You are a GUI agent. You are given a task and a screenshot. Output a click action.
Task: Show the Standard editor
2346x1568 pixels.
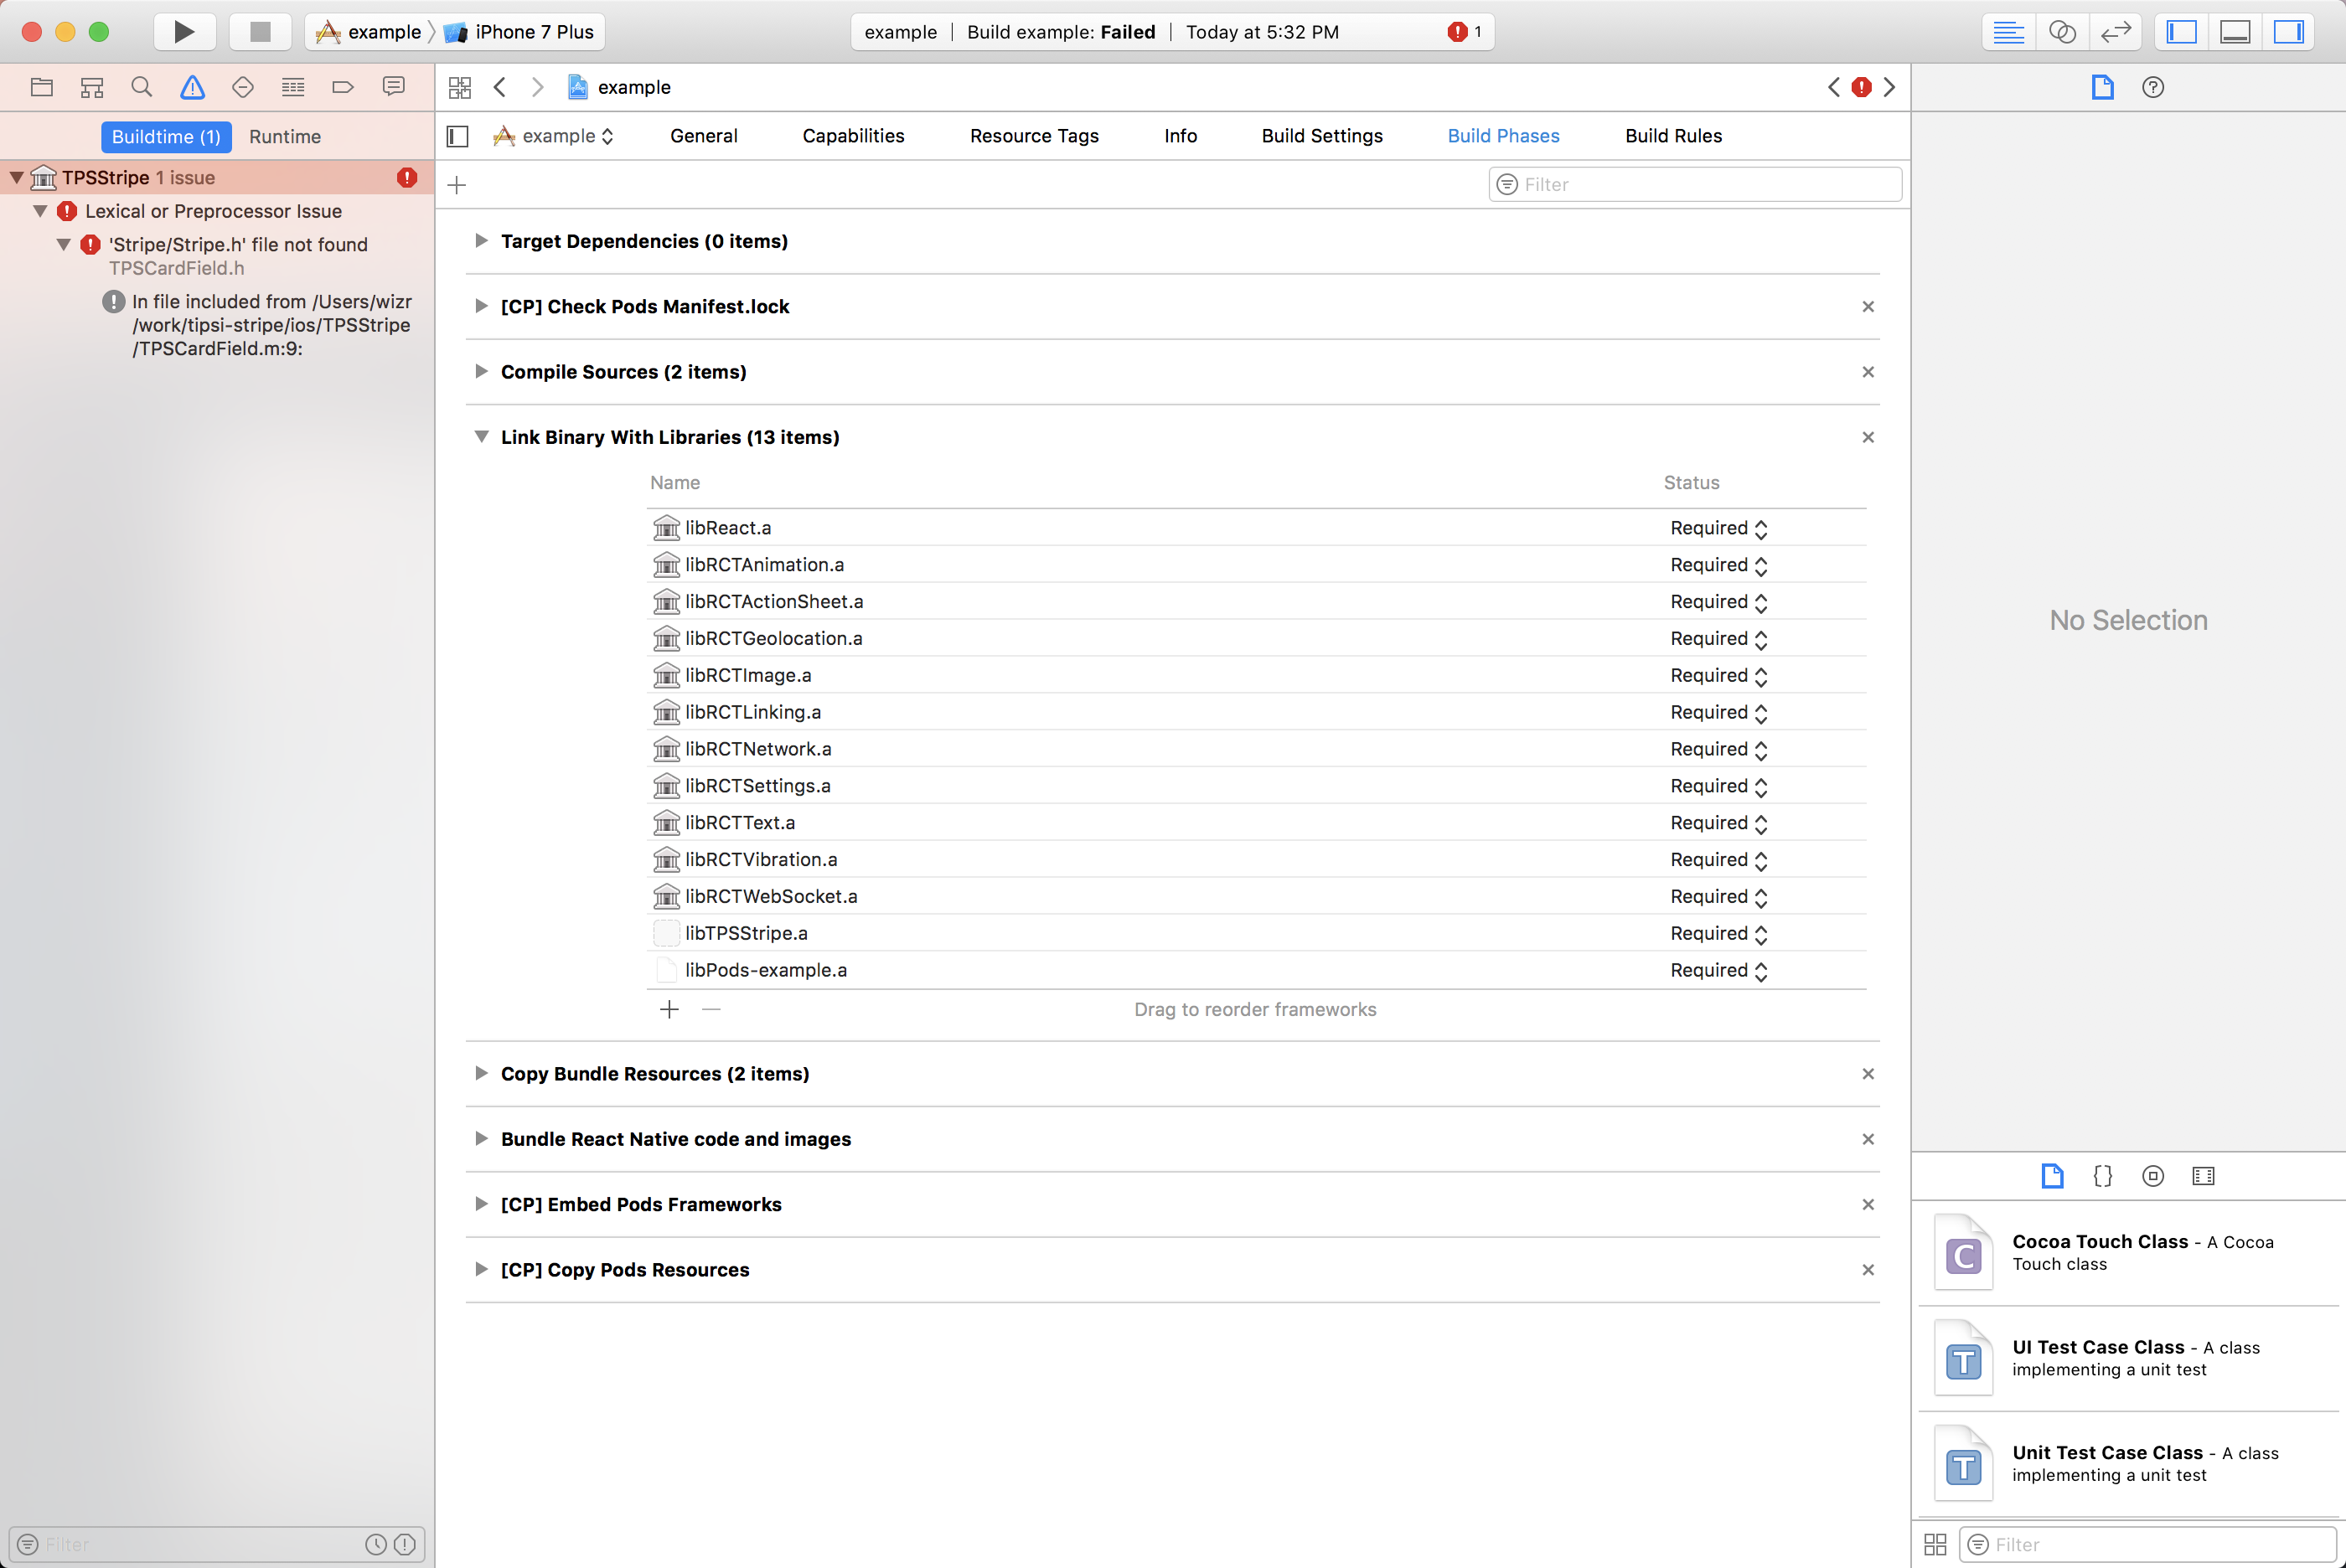click(2008, 32)
